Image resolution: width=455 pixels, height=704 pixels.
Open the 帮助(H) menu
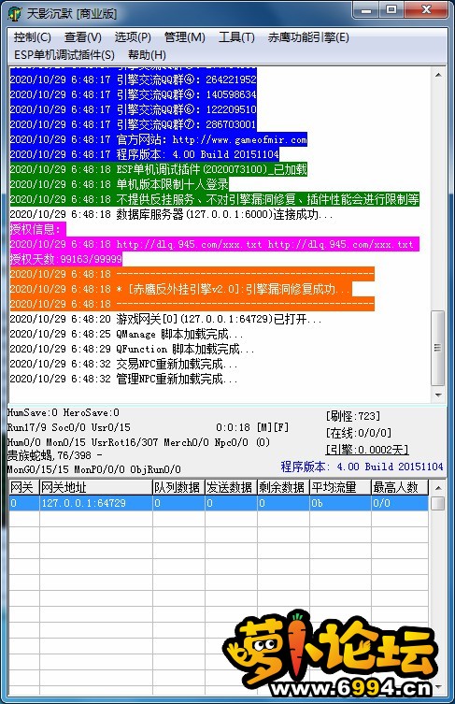[x=147, y=55]
